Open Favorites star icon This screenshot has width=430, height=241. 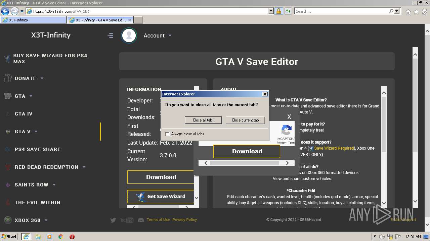click(416, 12)
